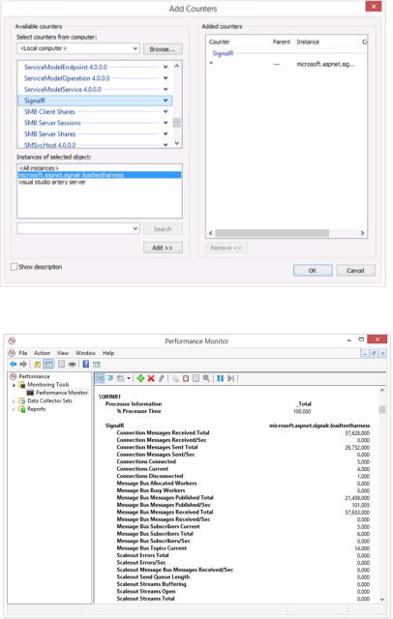Open the Window menu
Screen dimensions: 393x619
(86, 353)
